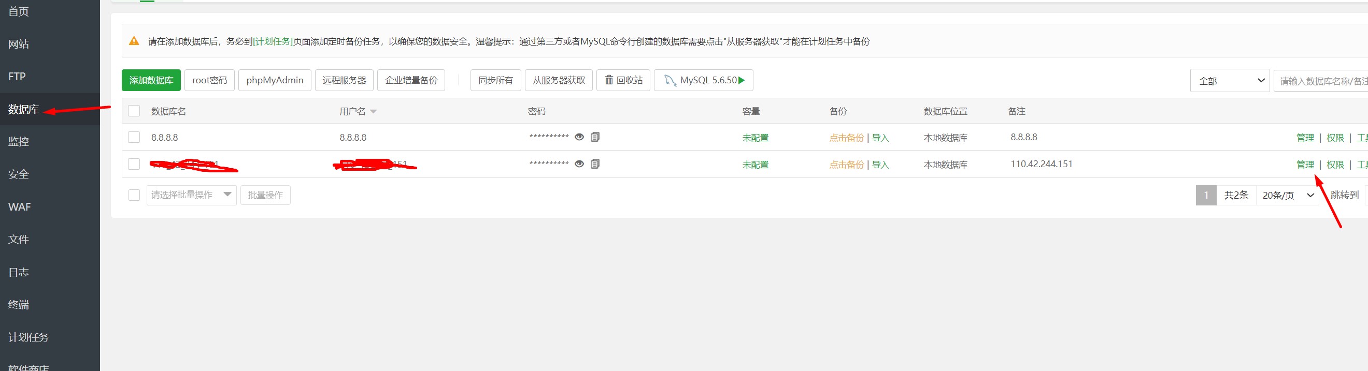1368x371 pixels.
Task: Check the 8.8.8.8 database row checkbox
Action: tap(134, 138)
